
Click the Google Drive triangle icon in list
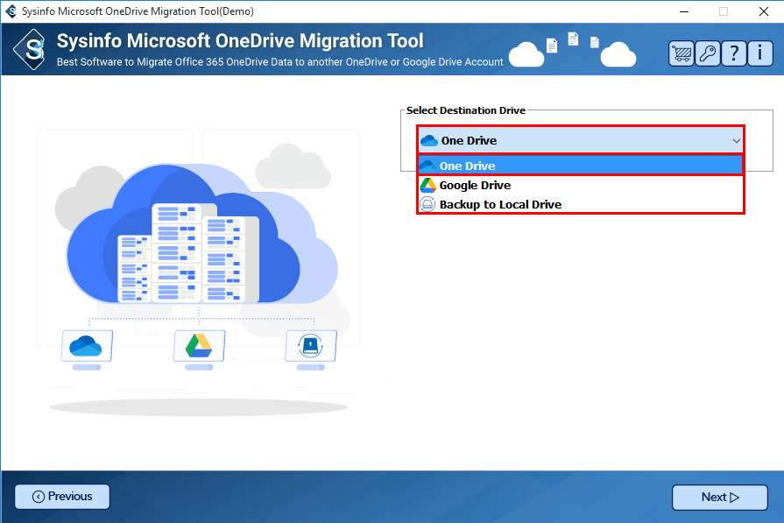(x=427, y=185)
